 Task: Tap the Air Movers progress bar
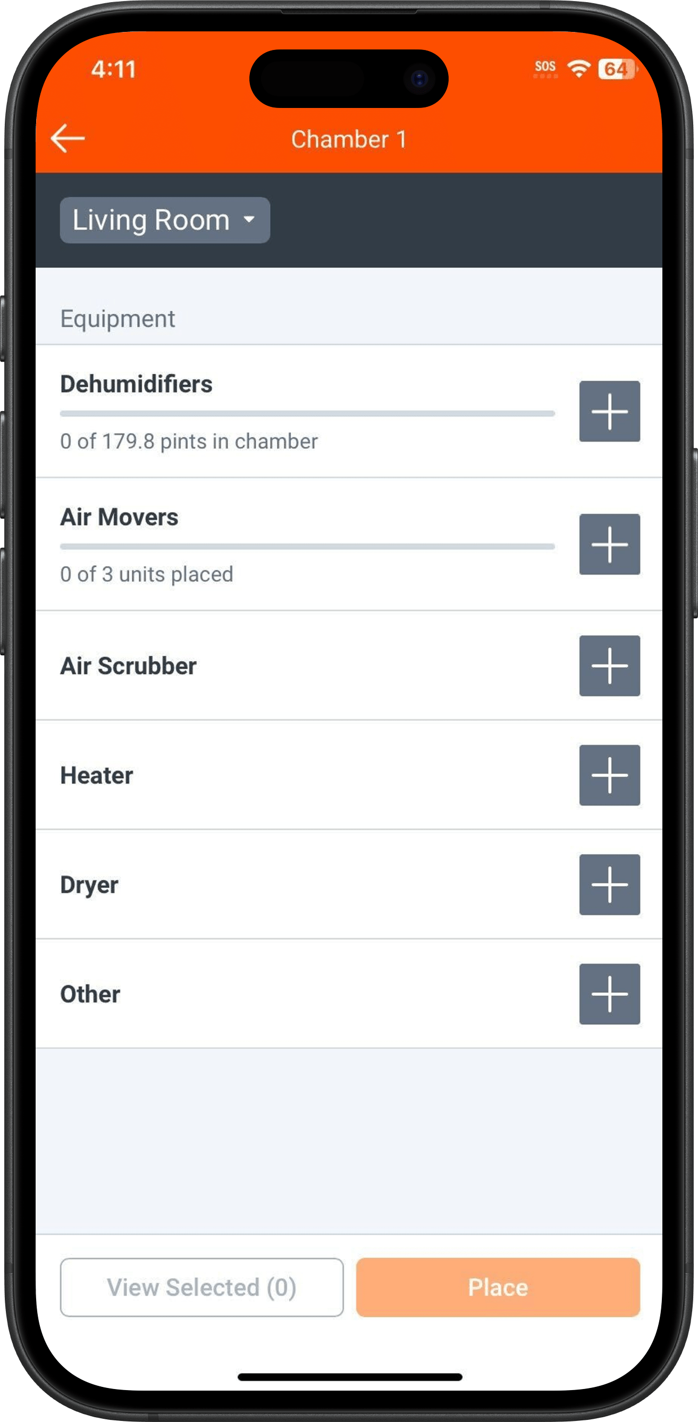pos(307,547)
